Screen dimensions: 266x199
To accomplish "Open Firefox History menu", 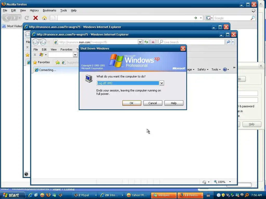I will click(x=34, y=10).
